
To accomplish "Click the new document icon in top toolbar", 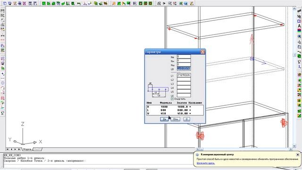I will (x=5, y=3).
